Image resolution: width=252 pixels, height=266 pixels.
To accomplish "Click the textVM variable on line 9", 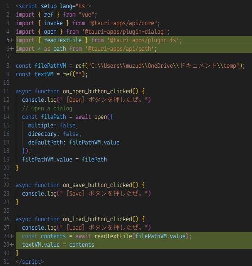I will [x=44, y=74].
